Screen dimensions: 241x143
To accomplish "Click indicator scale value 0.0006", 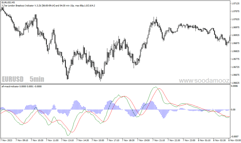I will tap(235, 86).
